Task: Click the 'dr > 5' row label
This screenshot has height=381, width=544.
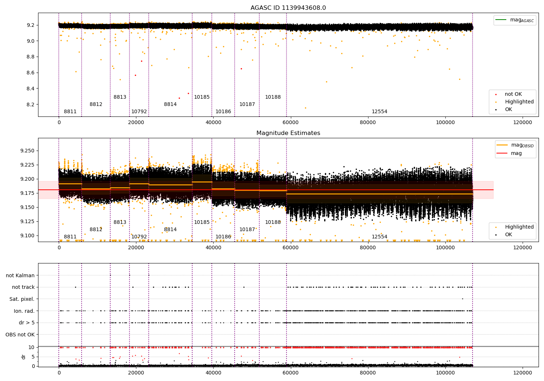Action: [x=27, y=323]
